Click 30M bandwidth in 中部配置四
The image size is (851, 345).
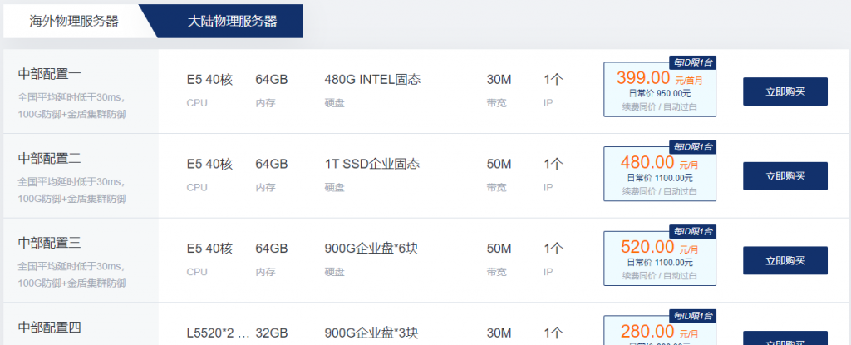coord(499,333)
